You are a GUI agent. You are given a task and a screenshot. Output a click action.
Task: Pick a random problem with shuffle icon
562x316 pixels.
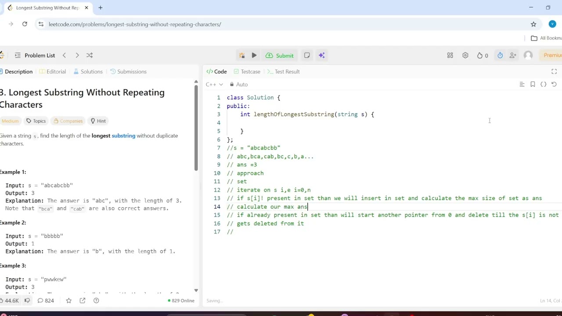pyautogui.click(x=90, y=55)
